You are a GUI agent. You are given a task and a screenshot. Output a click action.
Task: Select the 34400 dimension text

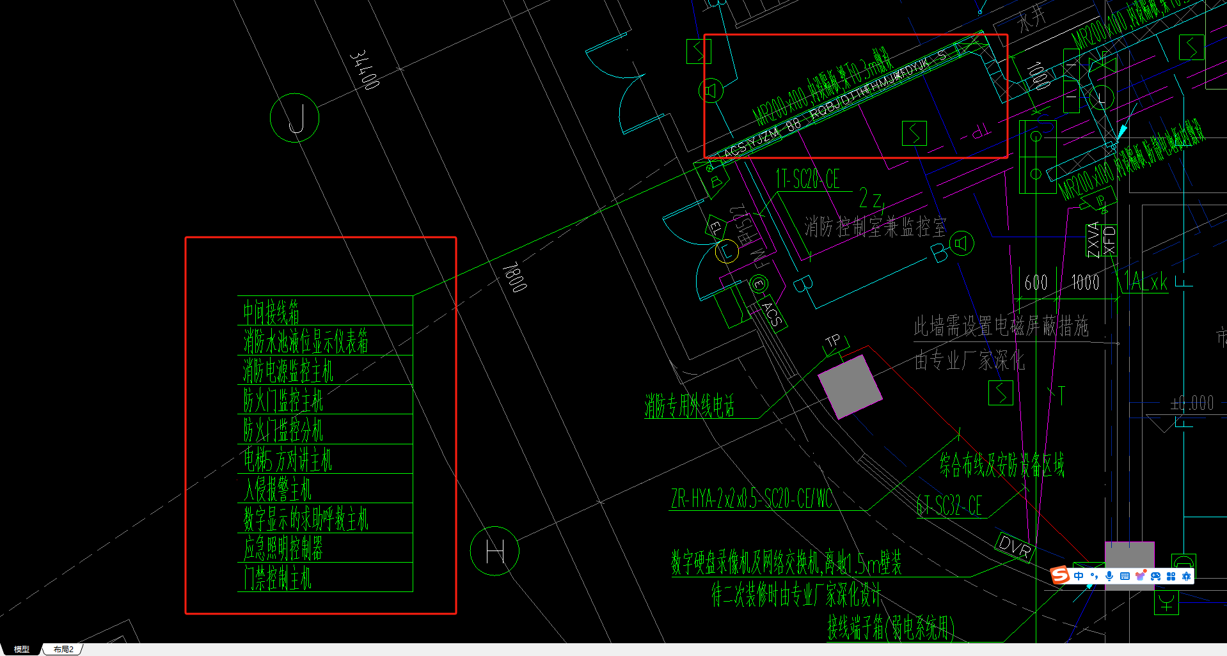(x=365, y=69)
